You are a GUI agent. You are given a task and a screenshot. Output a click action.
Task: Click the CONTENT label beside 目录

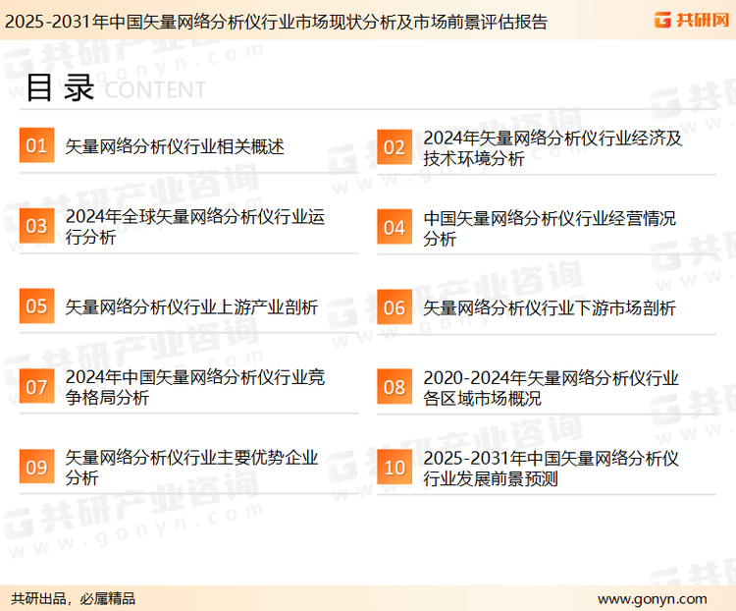point(155,89)
